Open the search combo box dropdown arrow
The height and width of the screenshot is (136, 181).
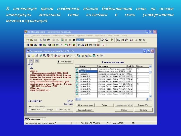coord(99,40)
